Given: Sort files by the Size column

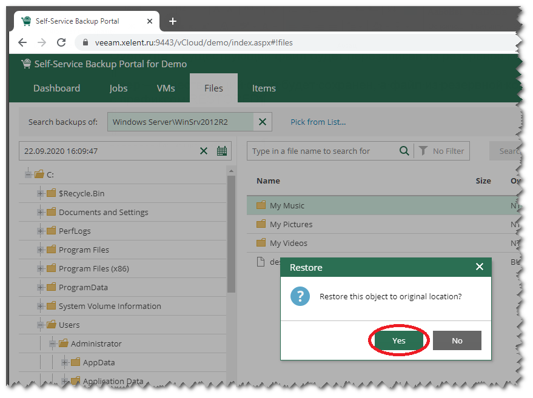Looking at the screenshot, I should coord(483,181).
